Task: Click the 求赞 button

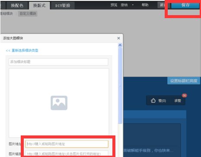Action: pyautogui.click(x=178, y=100)
